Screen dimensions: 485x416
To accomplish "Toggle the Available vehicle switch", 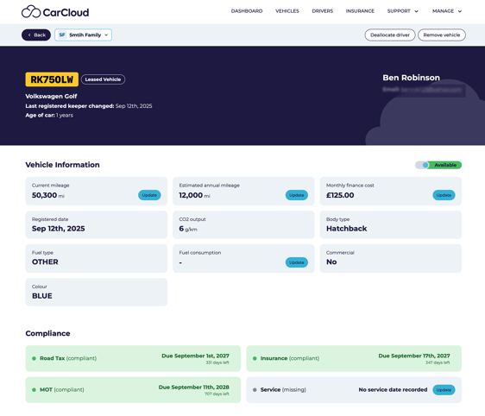I will [438, 165].
